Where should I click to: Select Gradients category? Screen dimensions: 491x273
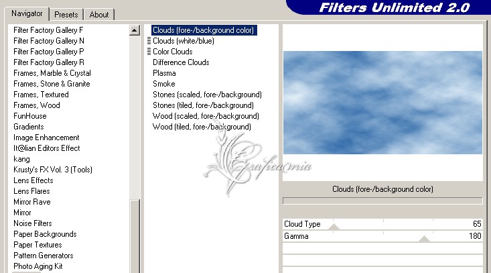click(x=29, y=127)
